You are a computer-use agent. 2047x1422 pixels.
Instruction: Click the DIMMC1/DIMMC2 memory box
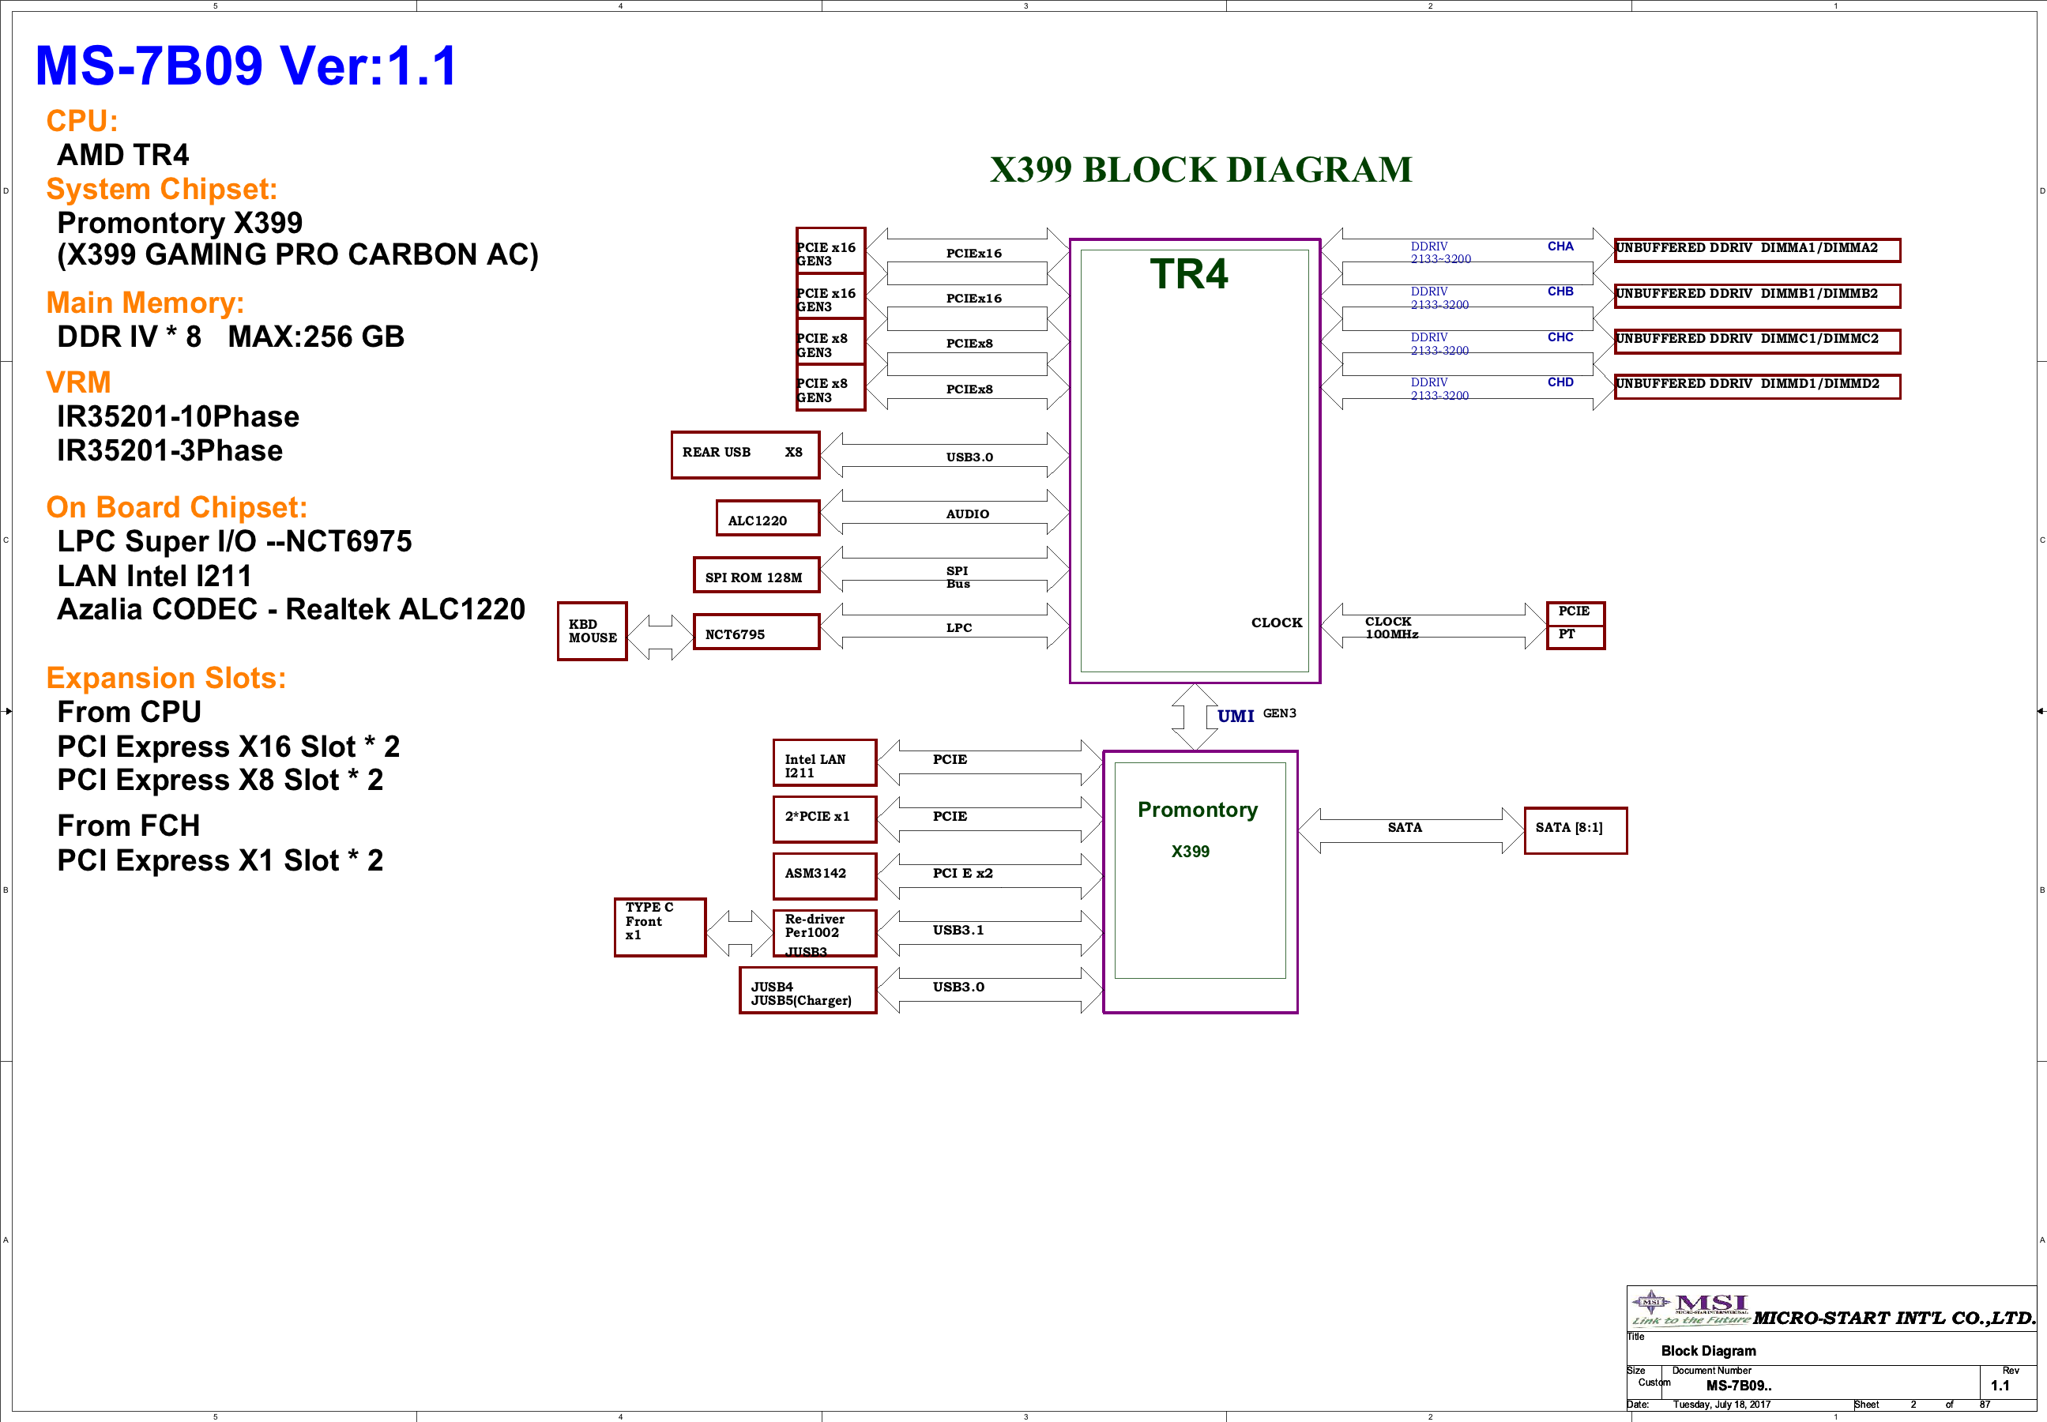click(x=1756, y=341)
